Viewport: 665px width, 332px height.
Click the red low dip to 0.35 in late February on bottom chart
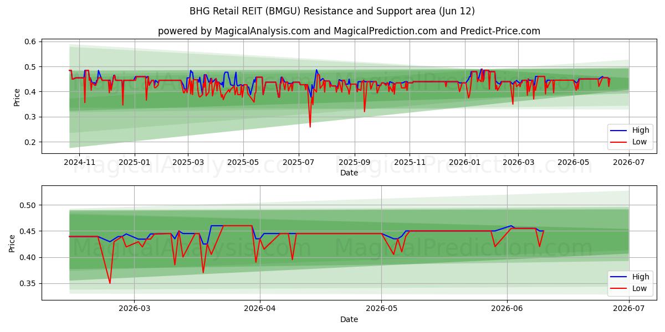[110, 282]
